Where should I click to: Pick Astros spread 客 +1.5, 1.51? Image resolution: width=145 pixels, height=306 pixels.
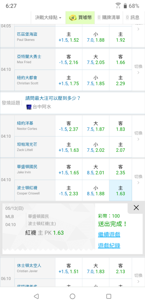[x=69, y=268]
